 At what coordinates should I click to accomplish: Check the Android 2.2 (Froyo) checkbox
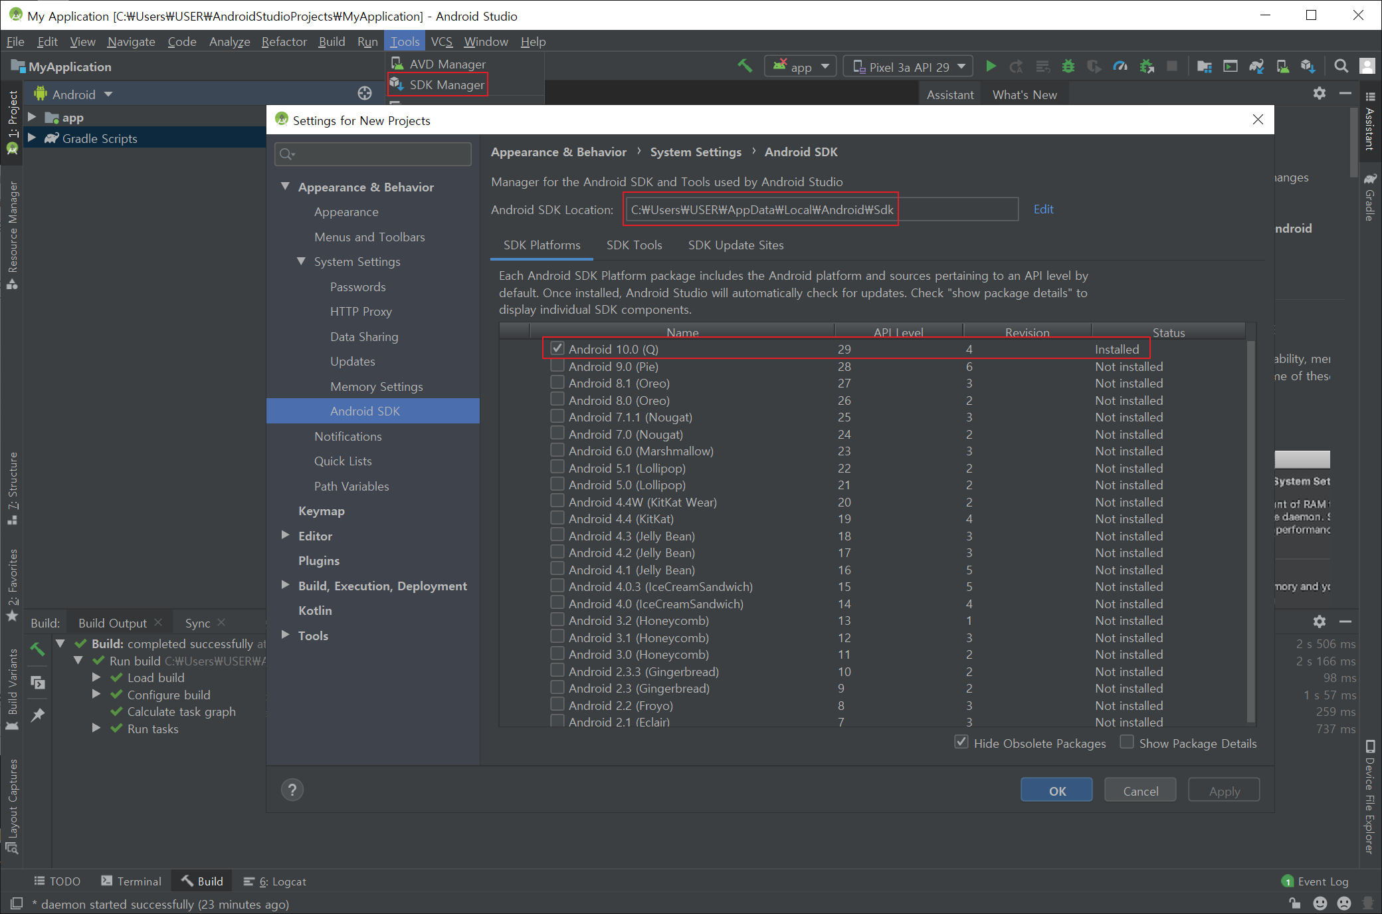[557, 705]
